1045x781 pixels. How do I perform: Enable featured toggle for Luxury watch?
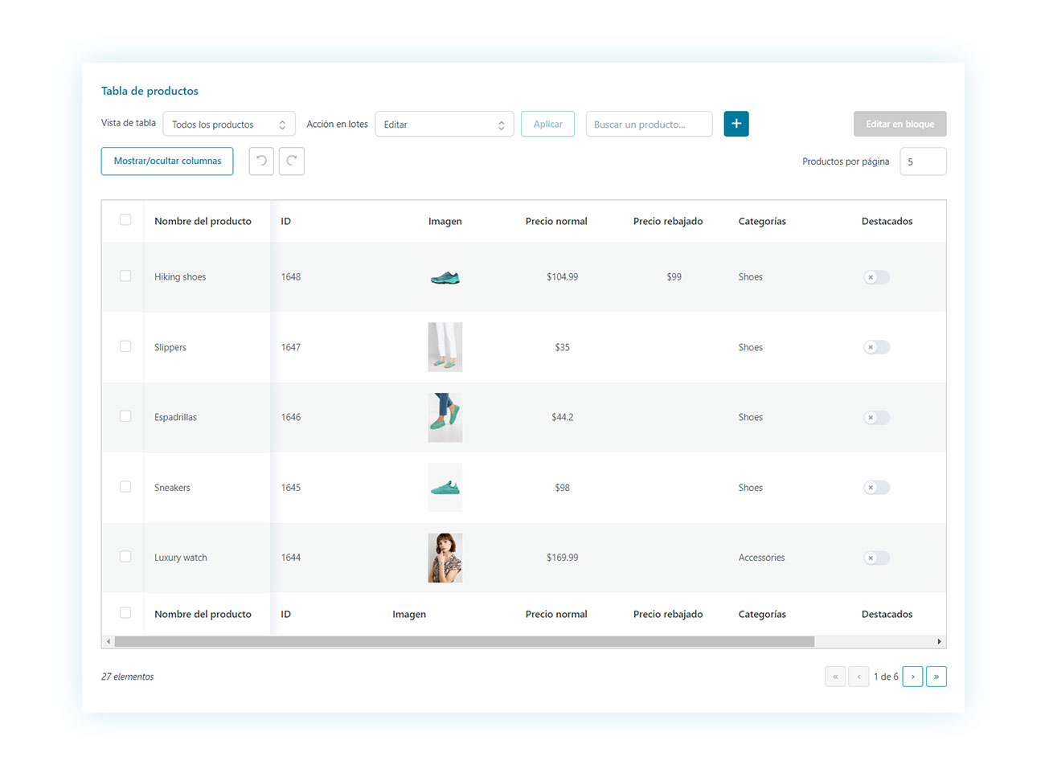876,558
